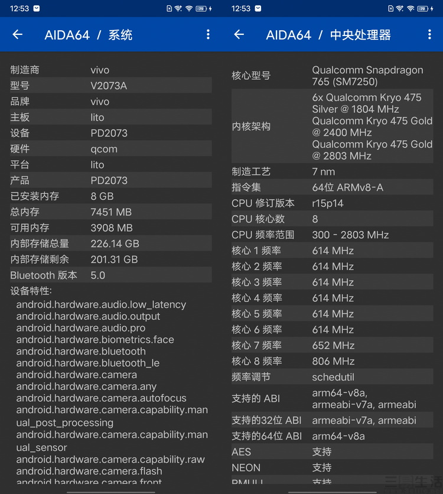
Task: Tap android.hardware.bluetooth_le entry
Action: (x=88, y=363)
